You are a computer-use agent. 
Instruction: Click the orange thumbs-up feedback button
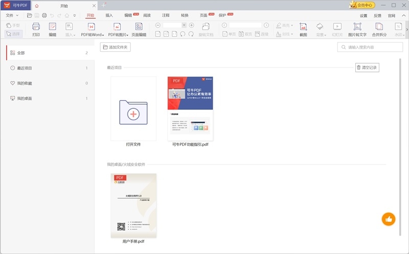pyautogui.click(x=389, y=219)
